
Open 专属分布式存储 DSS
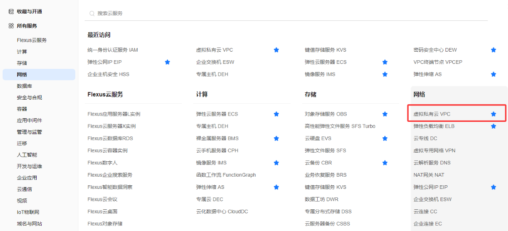[328, 212]
